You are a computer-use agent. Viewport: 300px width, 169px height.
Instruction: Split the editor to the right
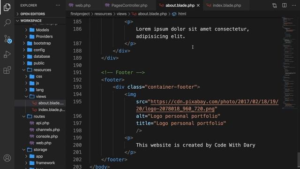click(x=285, y=5)
